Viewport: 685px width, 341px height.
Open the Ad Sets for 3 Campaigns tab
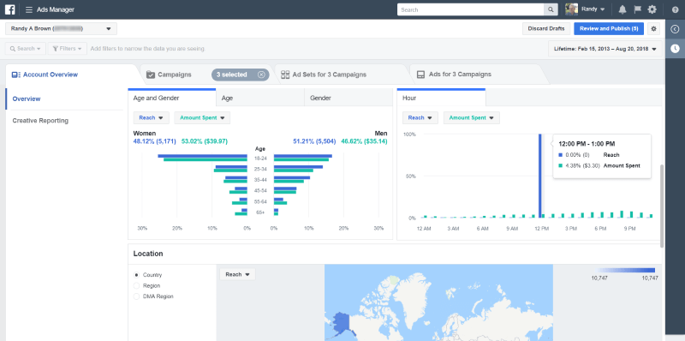(x=330, y=75)
